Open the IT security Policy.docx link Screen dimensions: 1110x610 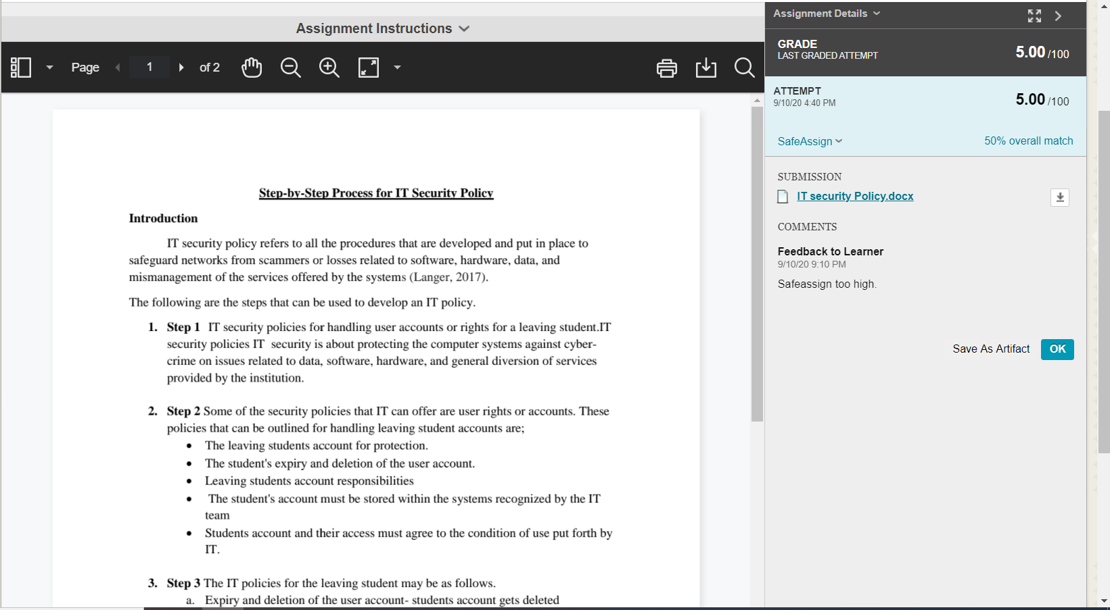point(855,196)
